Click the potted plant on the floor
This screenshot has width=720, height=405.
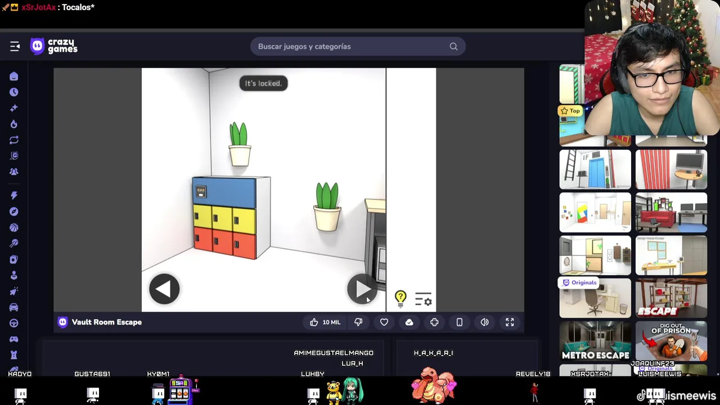tap(327, 207)
